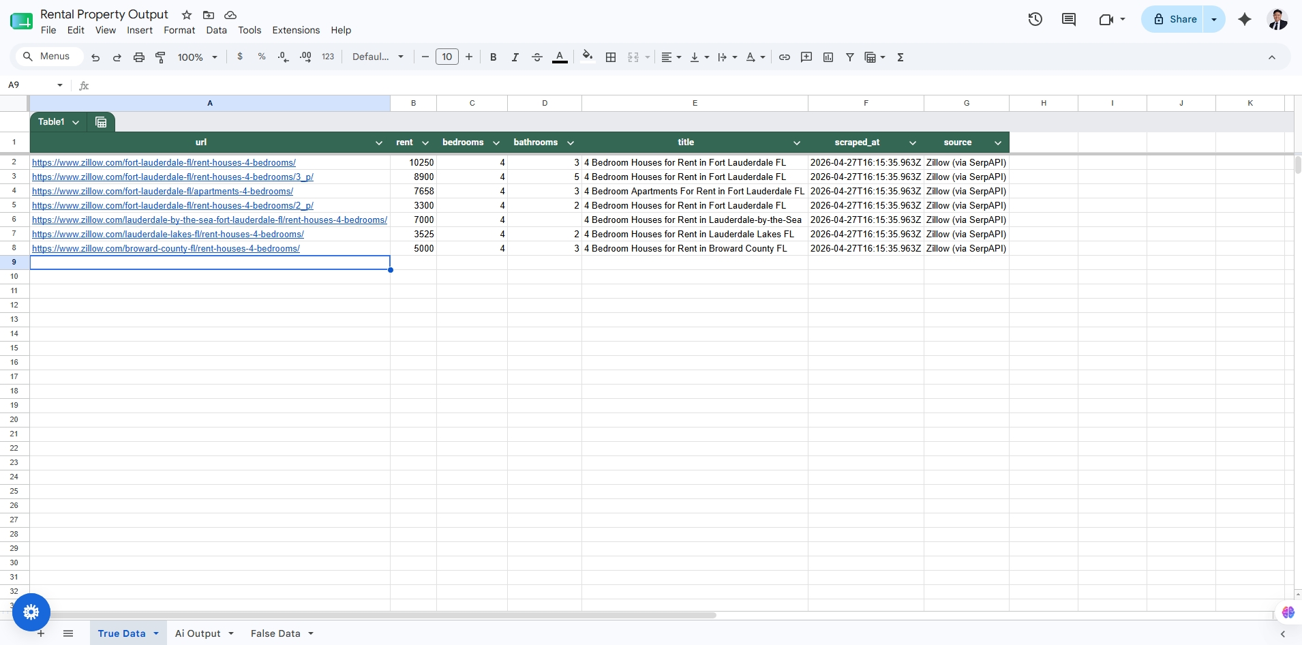Move document with folder icon
This screenshot has width=1302, height=645.
pyautogui.click(x=209, y=15)
